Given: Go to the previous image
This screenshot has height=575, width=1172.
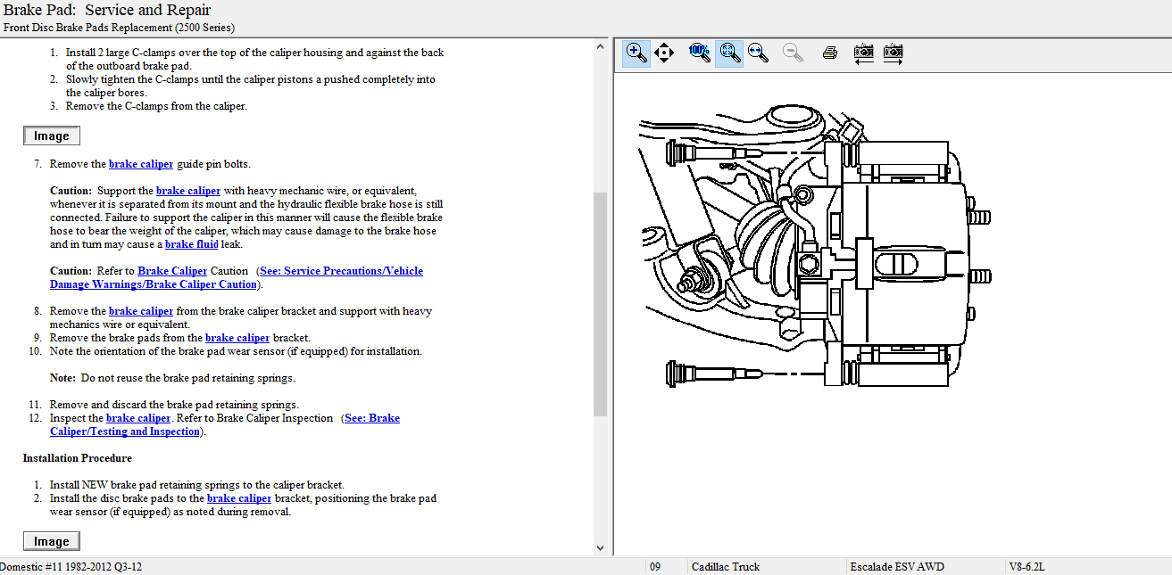Looking at the screenshot, I should [x=863, y=53].
